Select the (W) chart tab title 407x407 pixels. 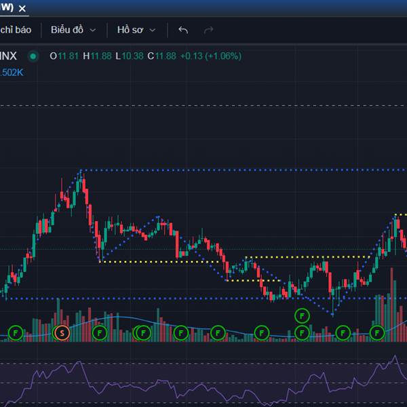click(7, 8)
